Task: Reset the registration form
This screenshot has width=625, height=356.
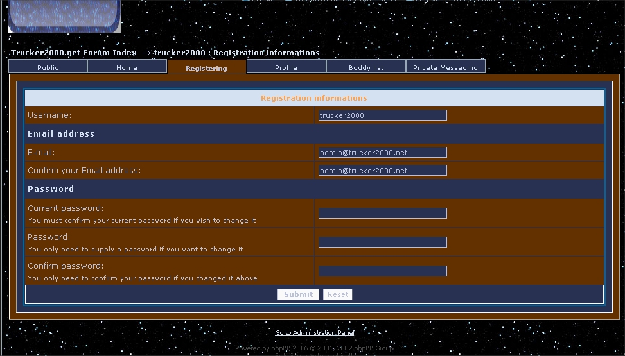Action: coord(338,294)
